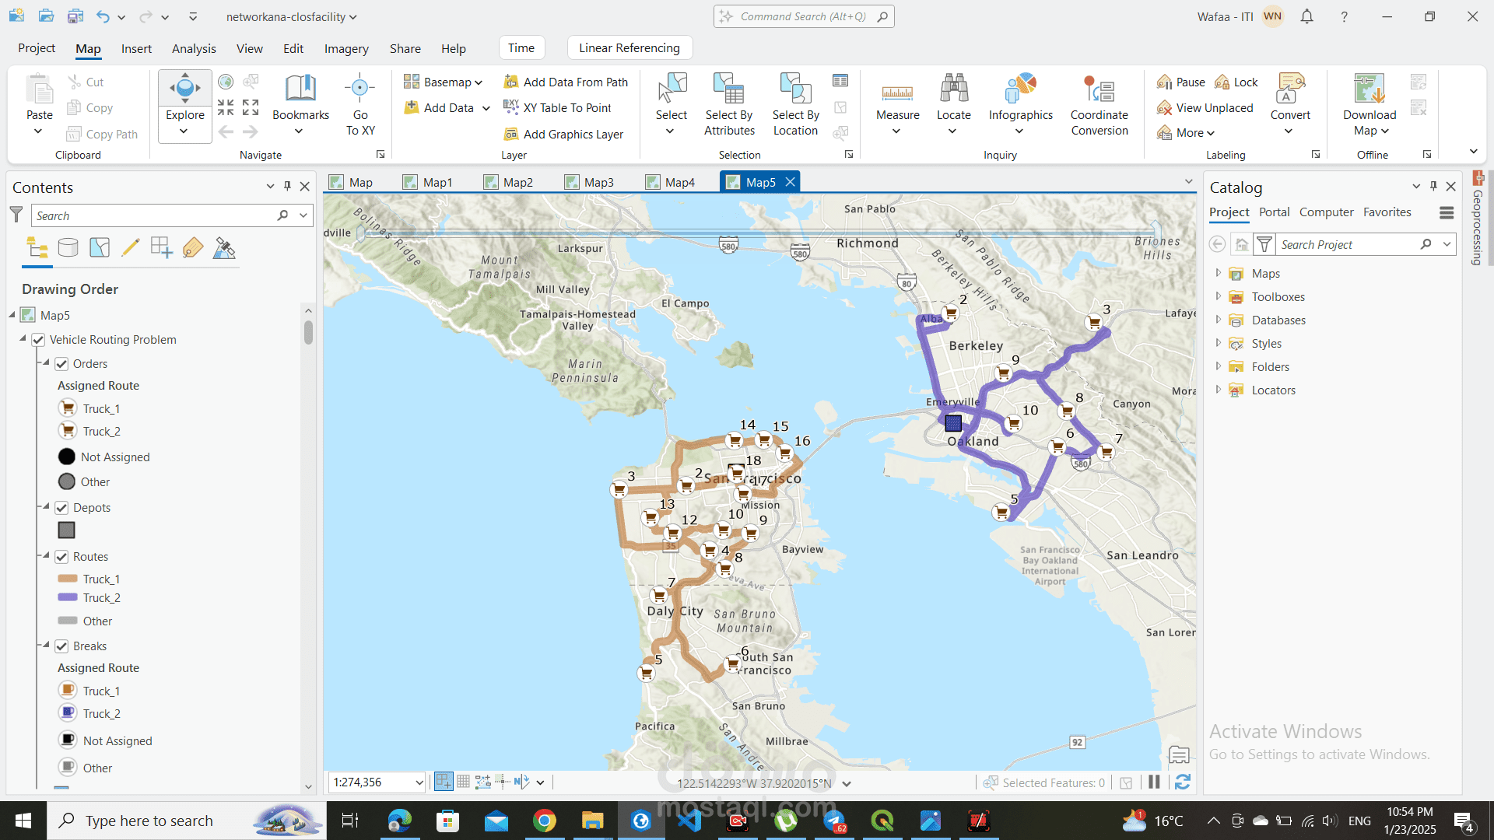Collapse the Map5 tree node
This screenshot has width=1494, height=840.
point(12,315)
